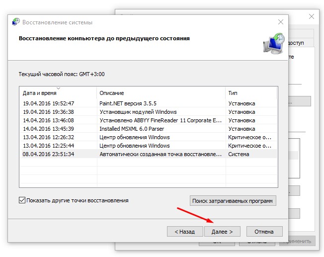Click the Тип column header
The height and width of the screenshot is (257, 324).
coord(251,93)
